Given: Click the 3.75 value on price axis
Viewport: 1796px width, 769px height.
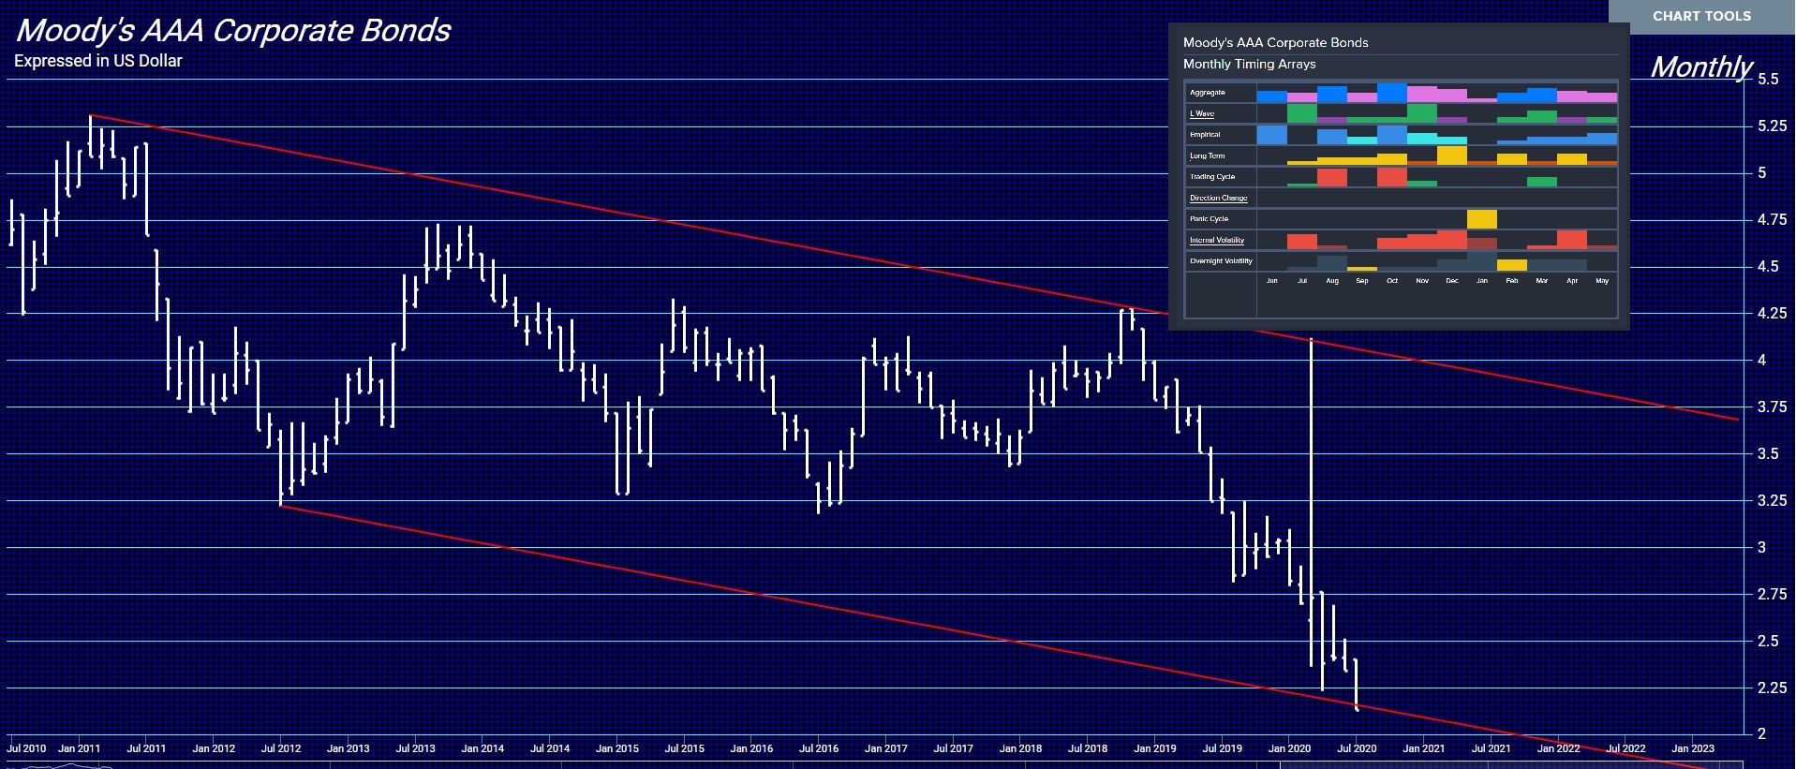Looking at the screenshot, I should (1772, 407).
